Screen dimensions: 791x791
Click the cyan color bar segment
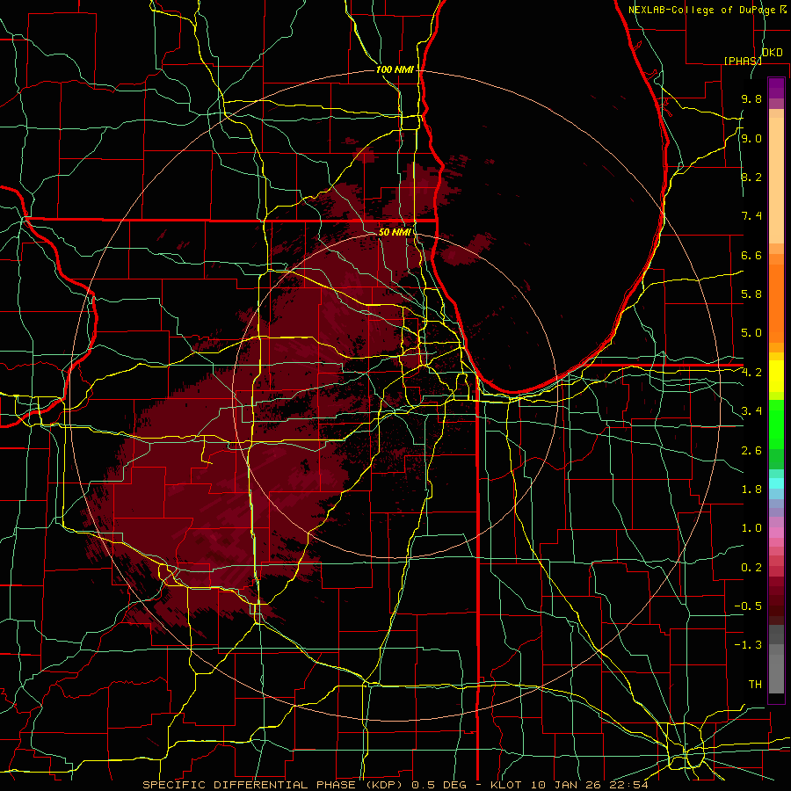coord(776,483)
